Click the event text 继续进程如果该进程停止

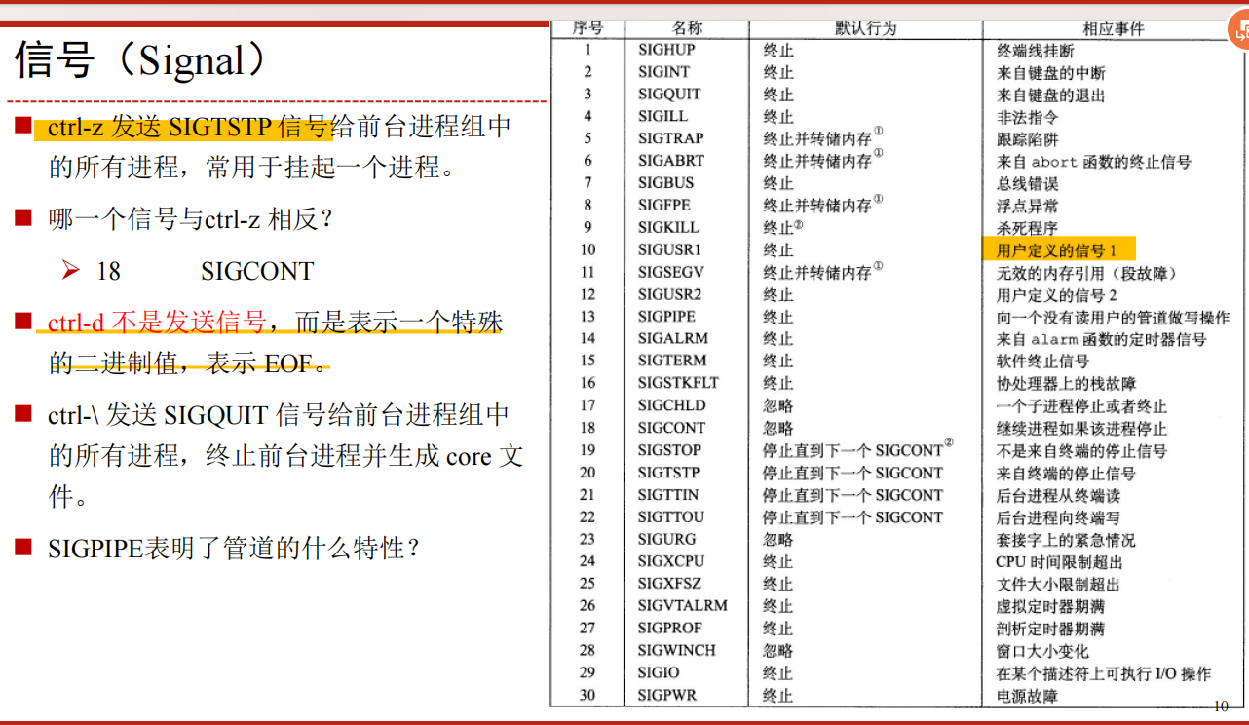point(1081,429)
